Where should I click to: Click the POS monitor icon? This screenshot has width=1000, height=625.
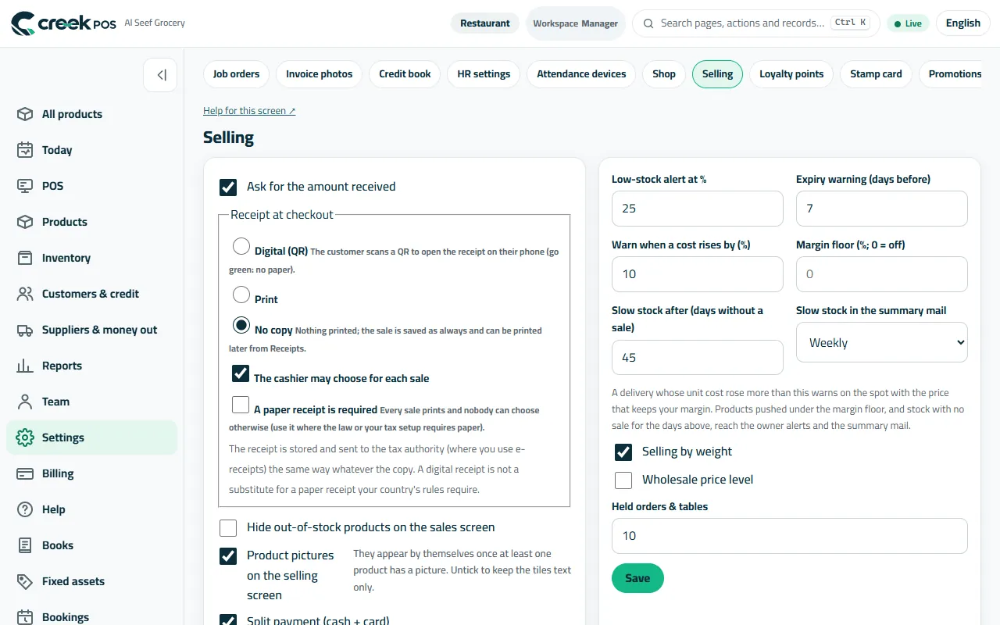pos(25,186)
